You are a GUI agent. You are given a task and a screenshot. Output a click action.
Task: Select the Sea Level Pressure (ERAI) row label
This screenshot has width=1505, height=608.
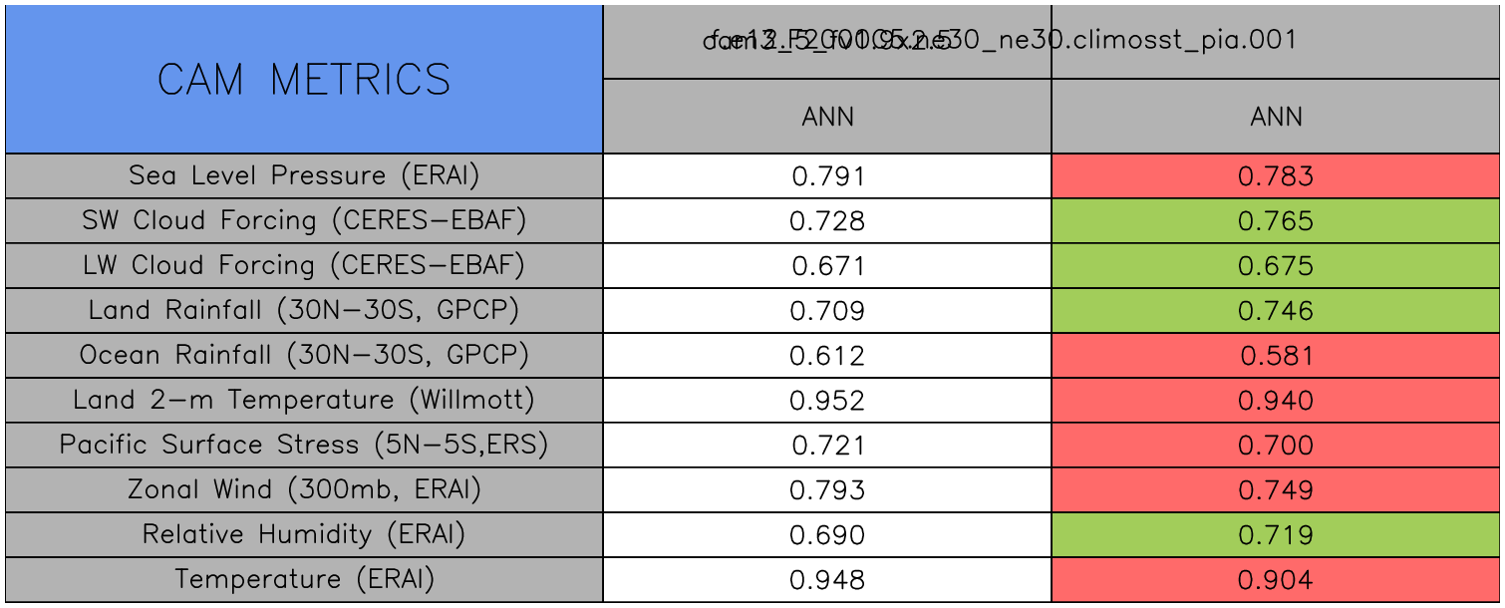(304, 176)
